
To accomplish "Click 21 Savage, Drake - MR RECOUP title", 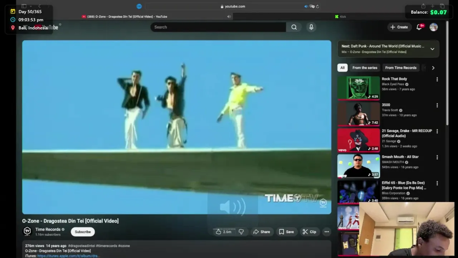I will click(407, 133).
